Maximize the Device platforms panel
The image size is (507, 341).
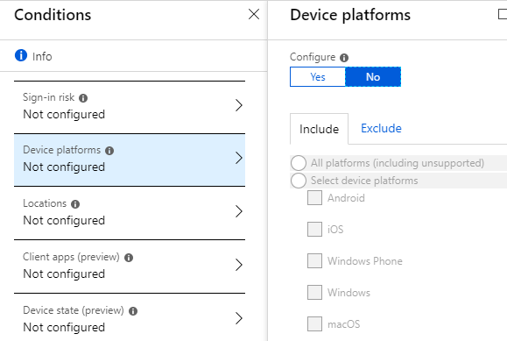click(x=503, y=14)
